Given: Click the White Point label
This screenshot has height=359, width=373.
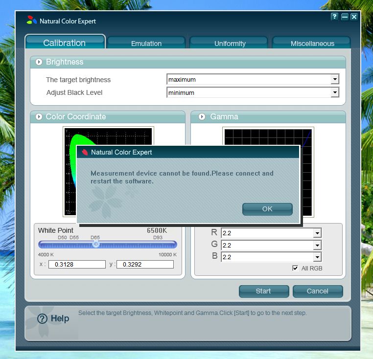Looking at the screenshot, I should pyautogui.click(x=56, y=230).
